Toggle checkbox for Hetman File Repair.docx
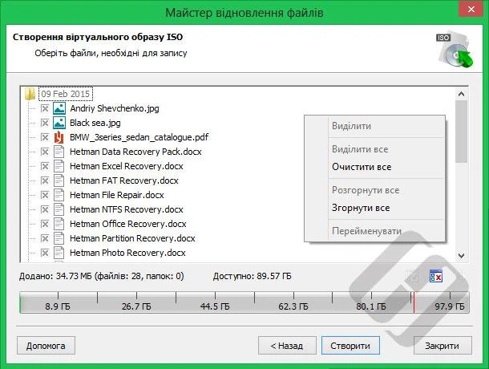The height and width of the screenshot is (369, 489). tap(45, 195)
